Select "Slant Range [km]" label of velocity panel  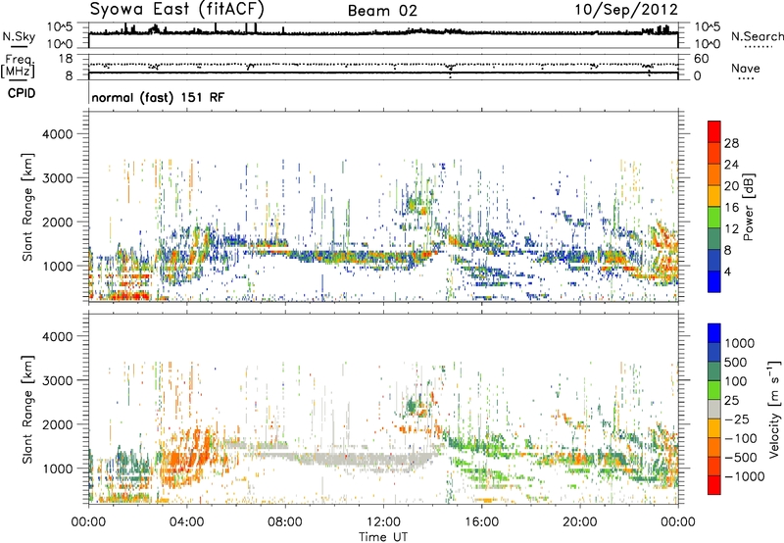[27, 410]
